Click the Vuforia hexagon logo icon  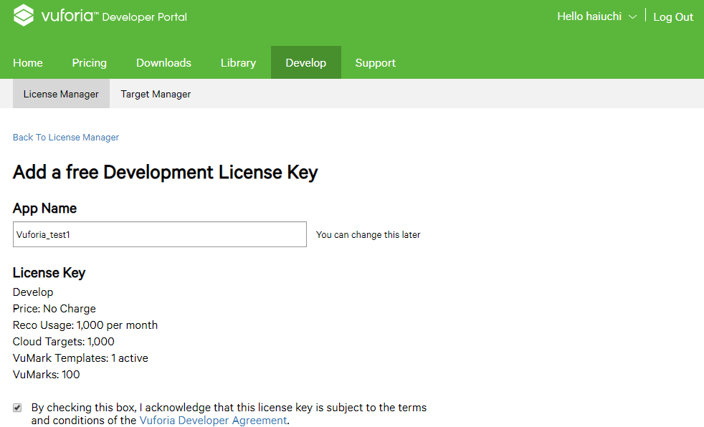pos(24,16)
